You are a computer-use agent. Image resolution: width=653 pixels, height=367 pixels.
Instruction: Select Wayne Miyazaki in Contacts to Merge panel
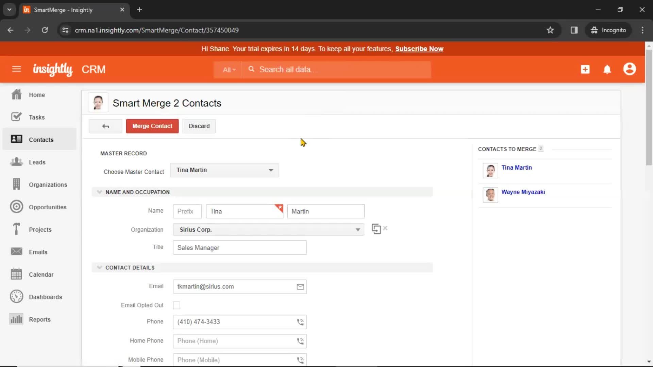pyautogui.click(x=523, y=192)
